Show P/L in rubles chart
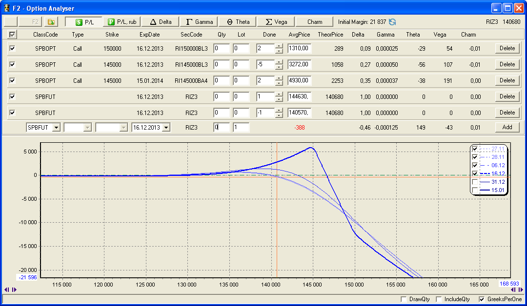Image resolution: width=527 pixels, height=306 pixels. (x=121, y=22)
